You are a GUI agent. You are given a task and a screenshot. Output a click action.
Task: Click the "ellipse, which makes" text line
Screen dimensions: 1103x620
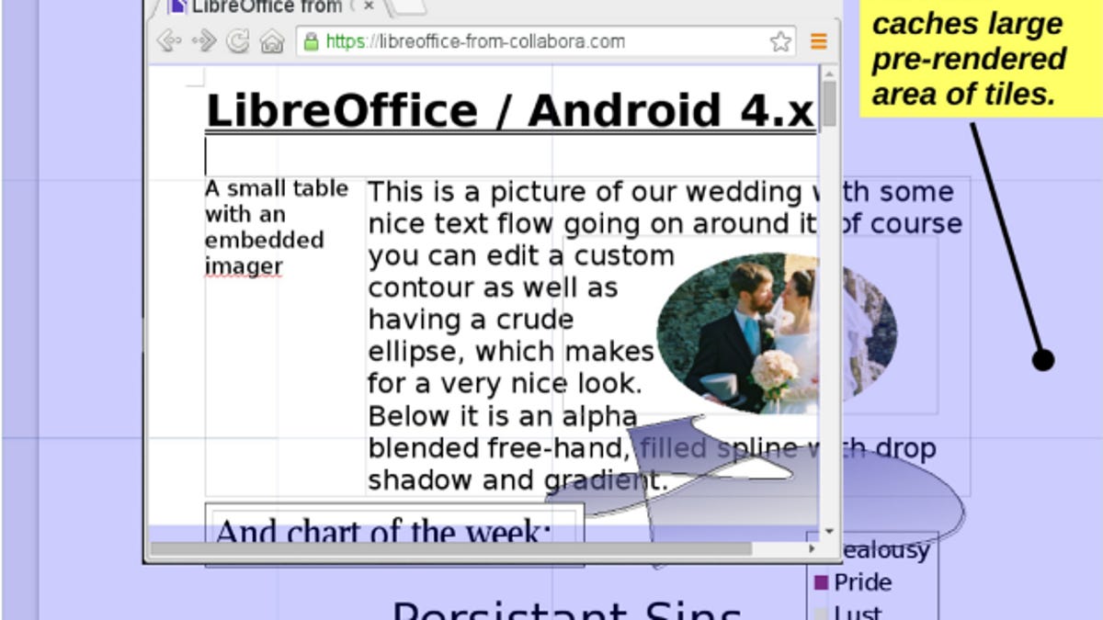510,351
